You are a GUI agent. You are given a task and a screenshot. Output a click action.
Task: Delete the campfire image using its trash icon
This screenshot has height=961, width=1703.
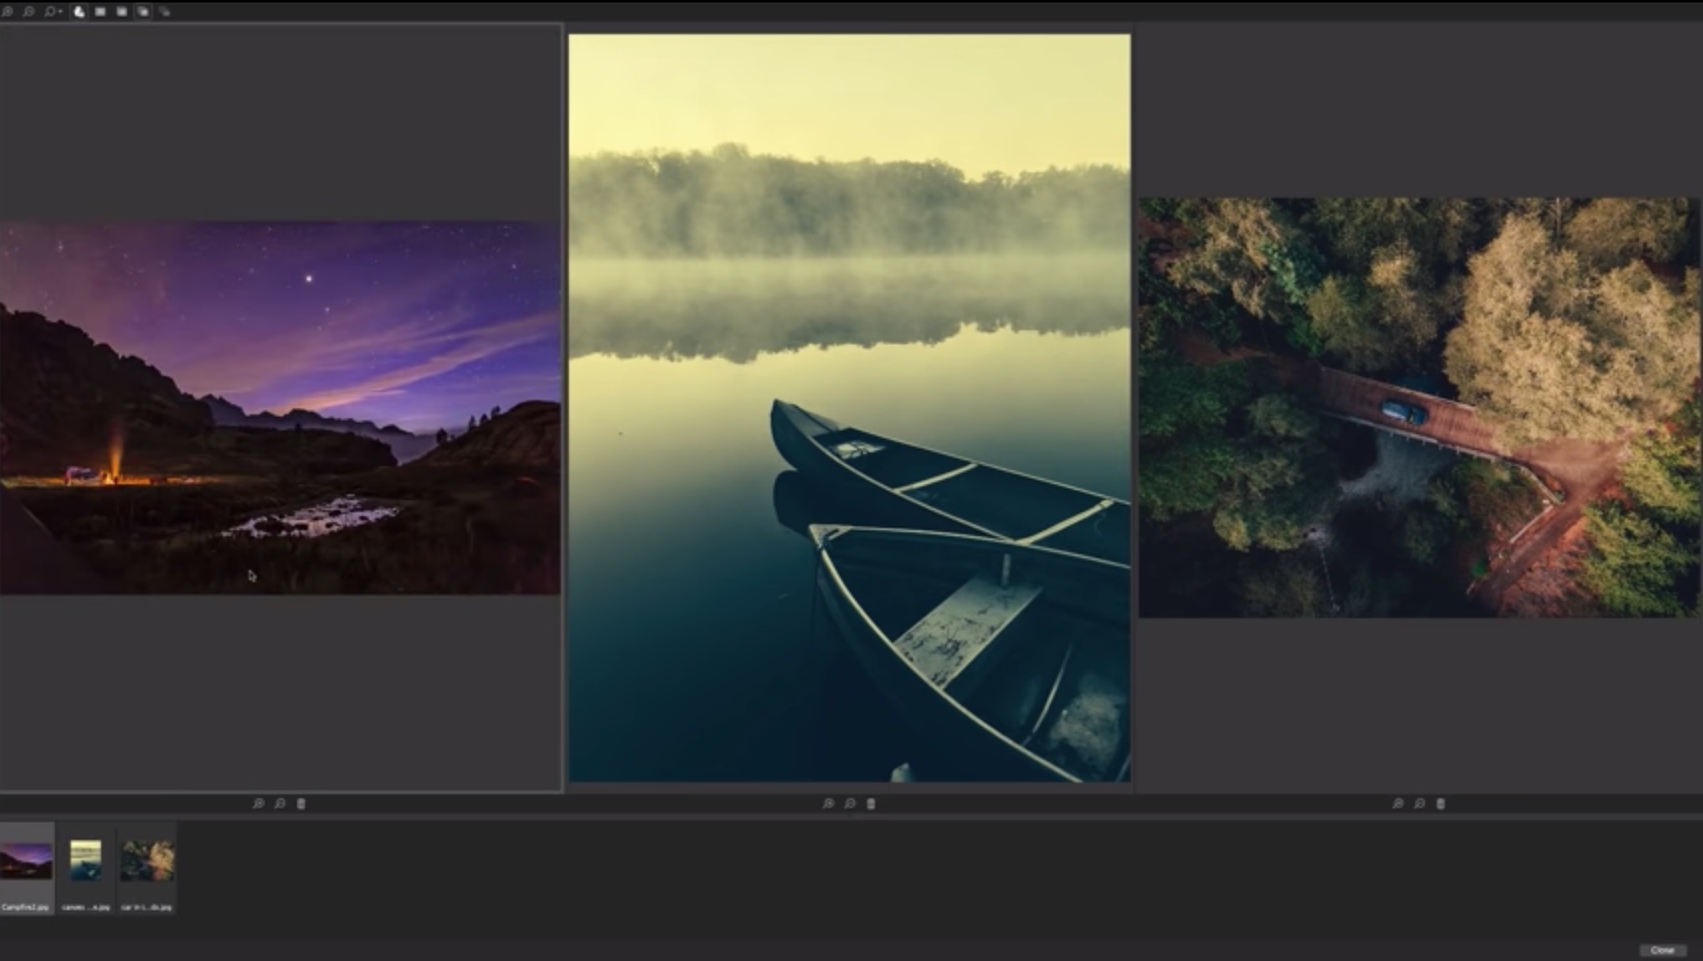301,804
